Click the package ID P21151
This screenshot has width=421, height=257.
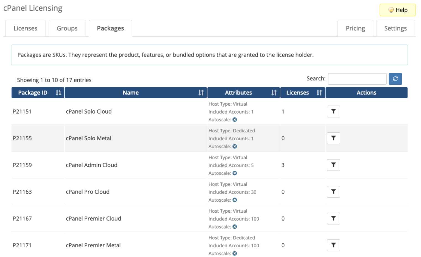(x=22, y=111)
